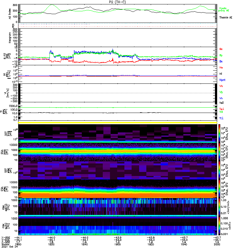Select the black Ni legend label
Viewport: 235px width, 251px height.
(x=221, y=74)
